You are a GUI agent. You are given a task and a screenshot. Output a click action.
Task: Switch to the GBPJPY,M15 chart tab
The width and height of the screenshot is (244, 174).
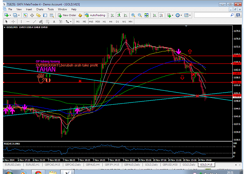coord(112,165)
